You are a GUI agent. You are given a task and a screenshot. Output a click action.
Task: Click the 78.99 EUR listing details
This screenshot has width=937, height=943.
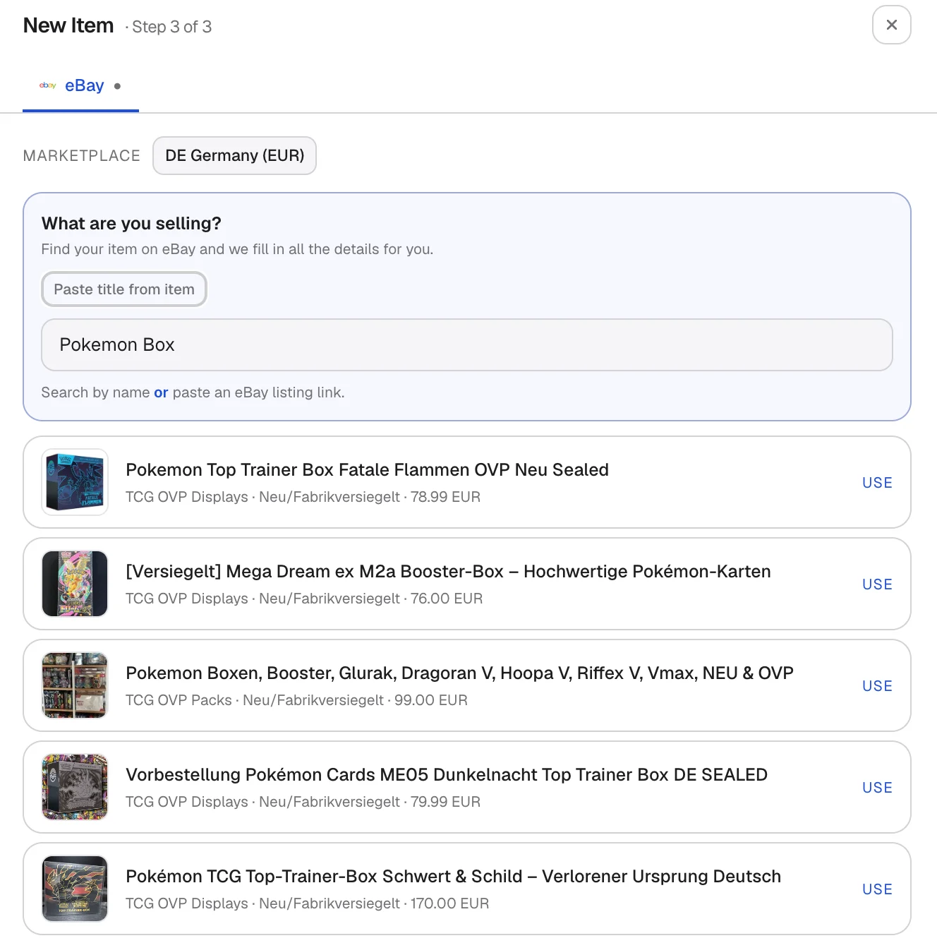click(303, 497)
